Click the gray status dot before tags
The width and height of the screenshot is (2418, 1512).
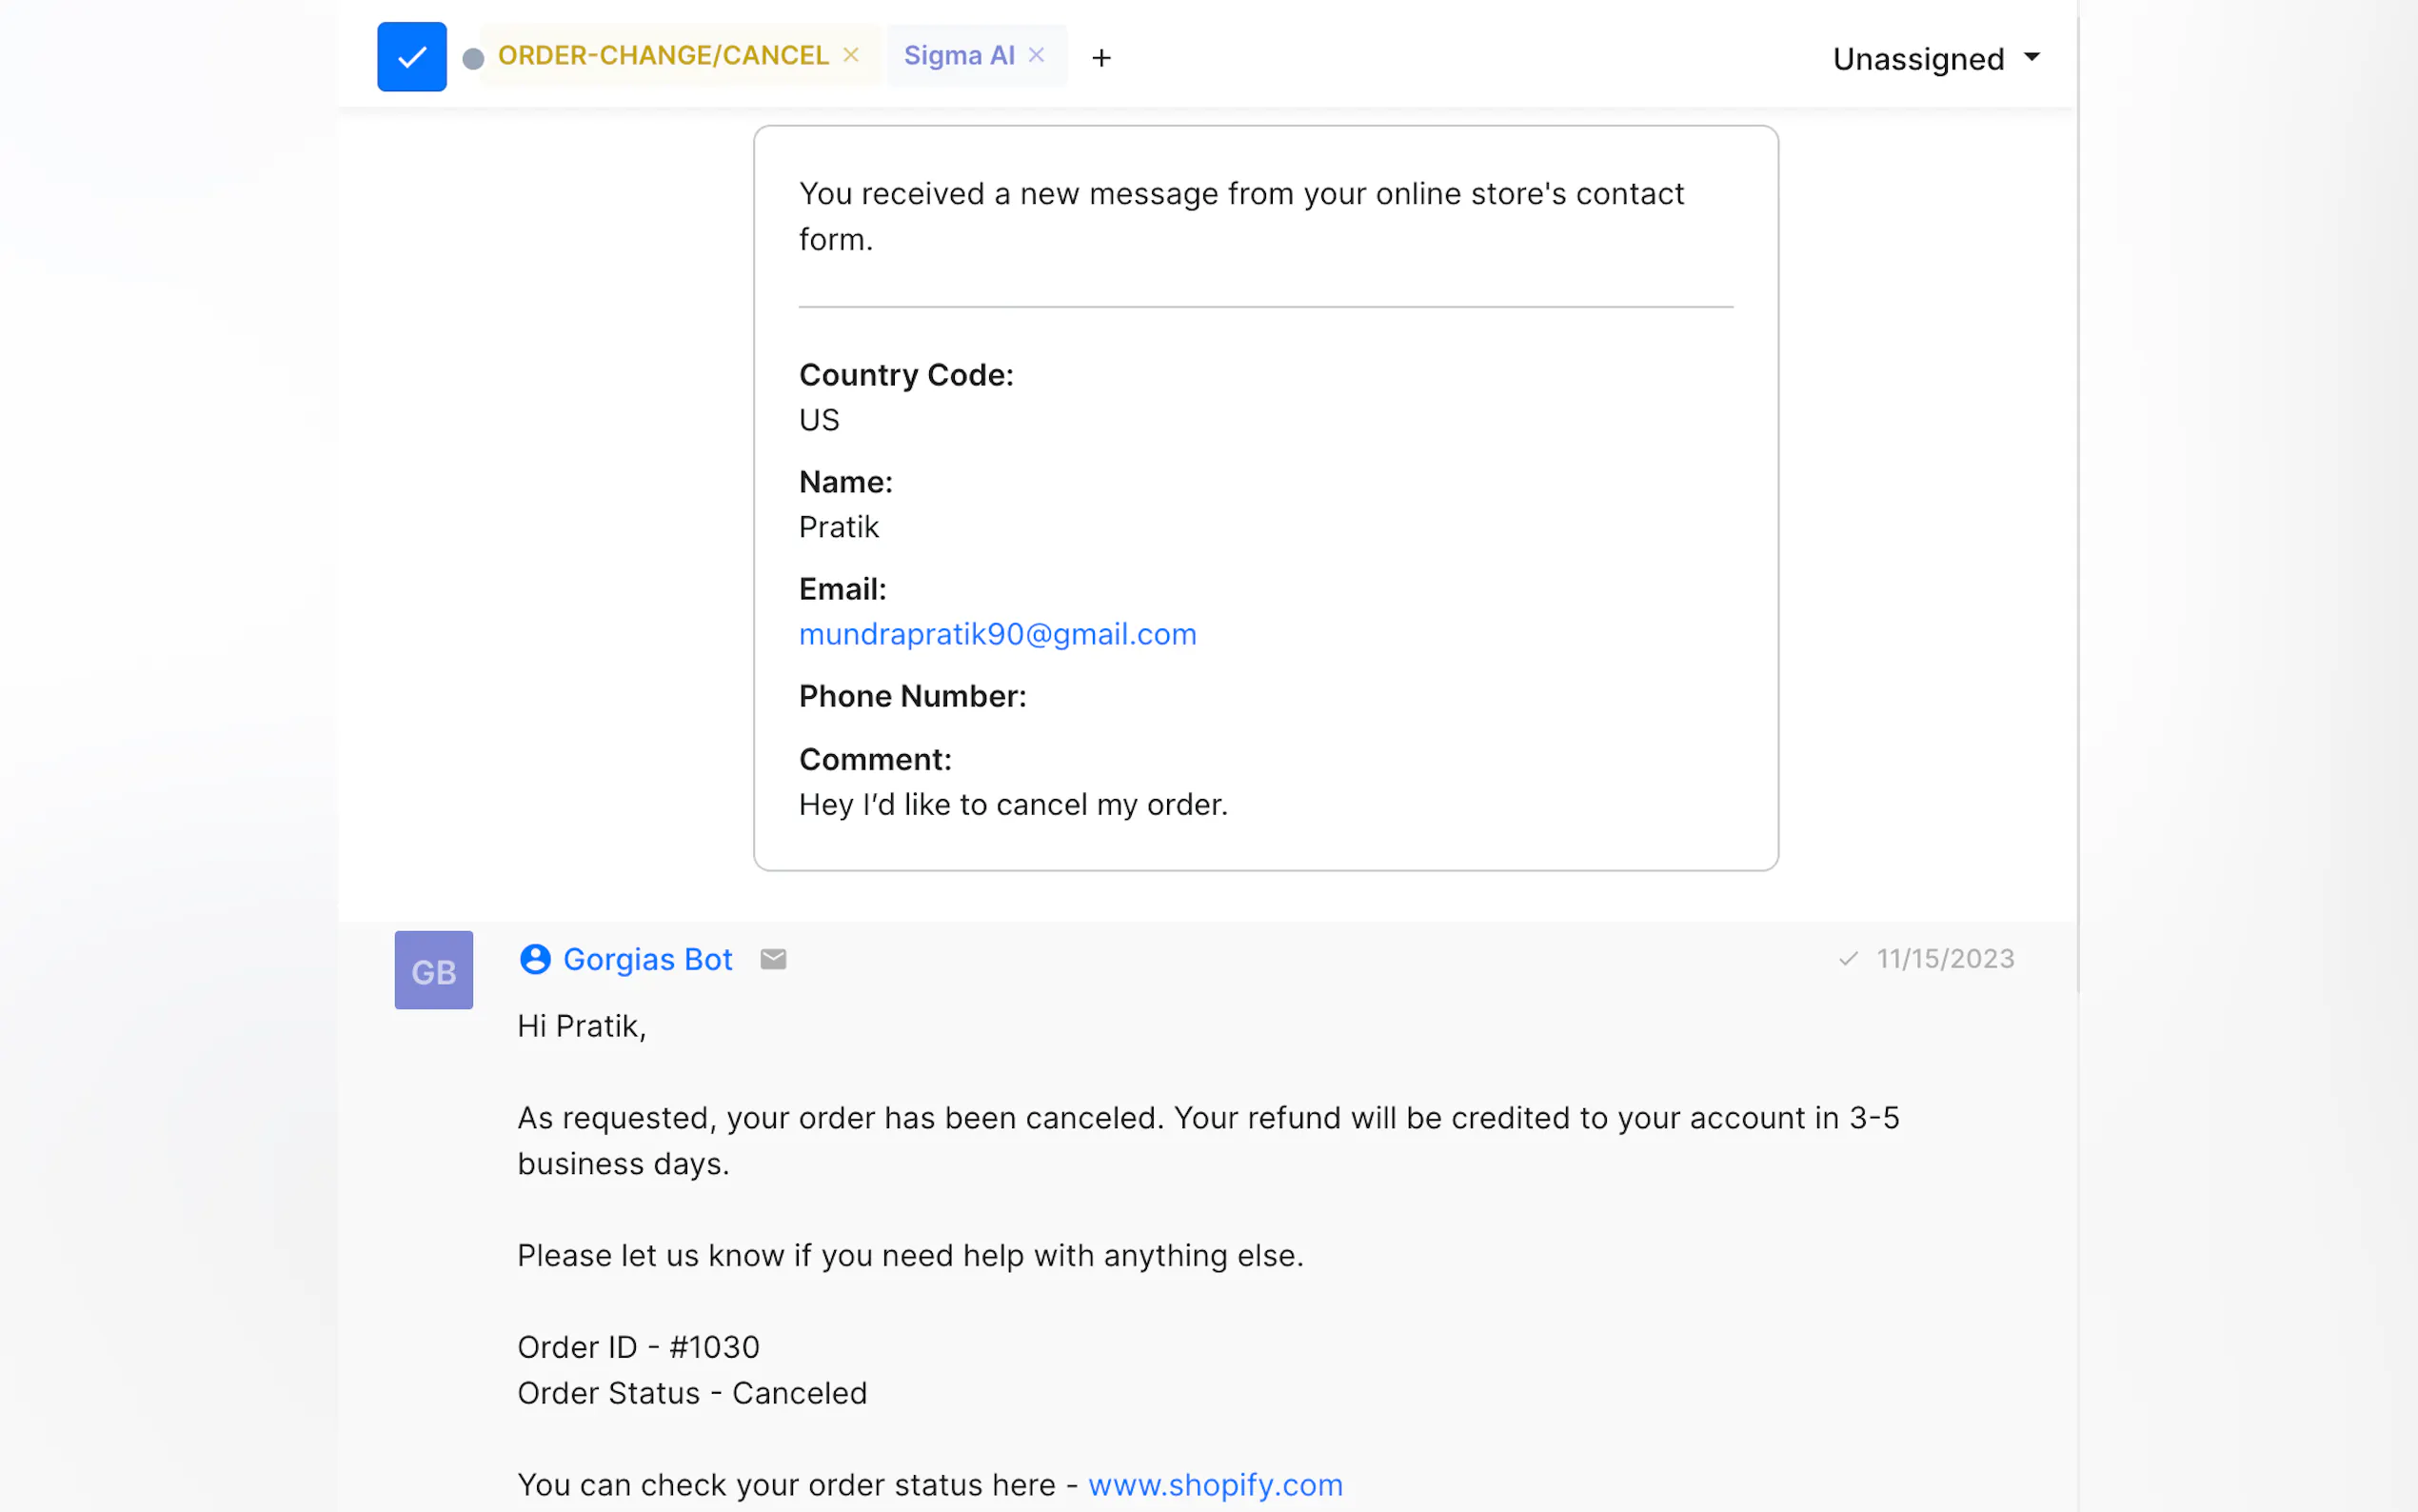point(474,59)
